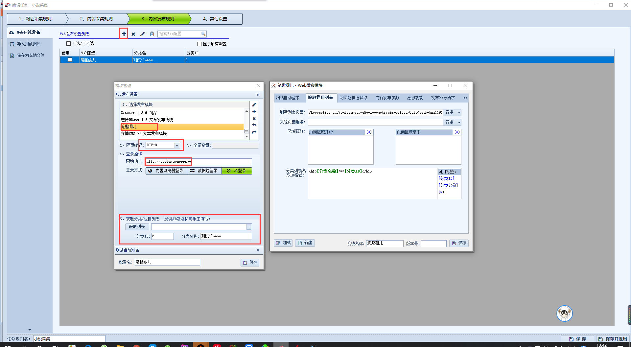Click the delete X icon in Web配置 toolbar
Image resolution: width=631 pixels, height=347 pixels.
click(133, 34)
